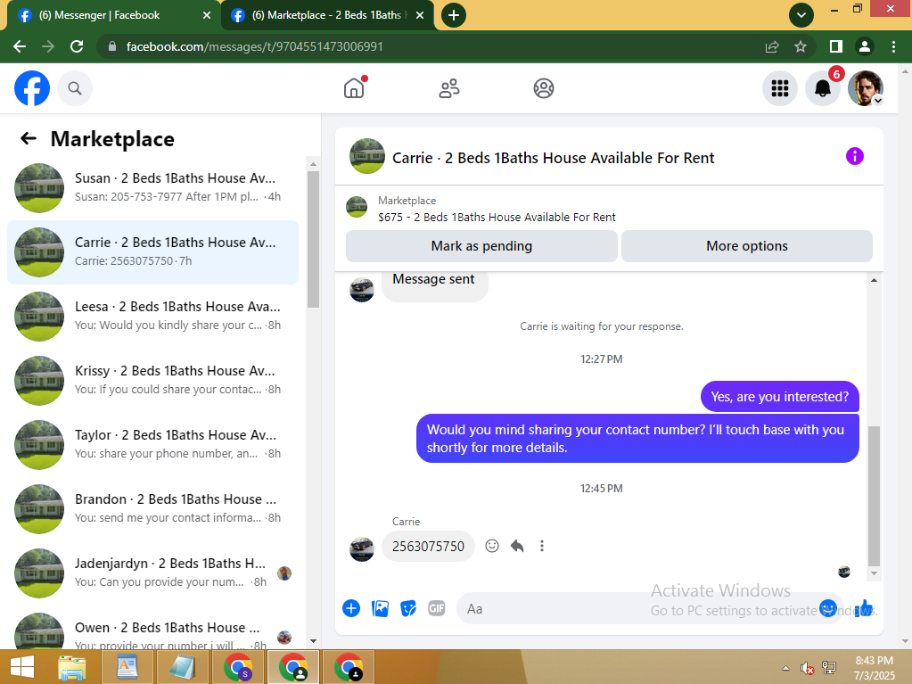Viewport: 912px width, 684px height.
Task: Click the chat messages scrollbar thumb
Action: click(874, 496)
